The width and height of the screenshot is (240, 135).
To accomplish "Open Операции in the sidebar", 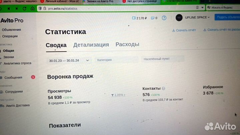I will point(10,36).
